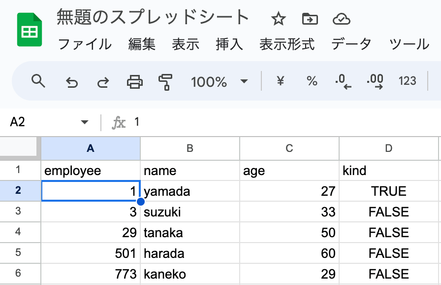This screenshot has height=285, width=441.
Task: Redo the last action
Action: coord(103,82)
